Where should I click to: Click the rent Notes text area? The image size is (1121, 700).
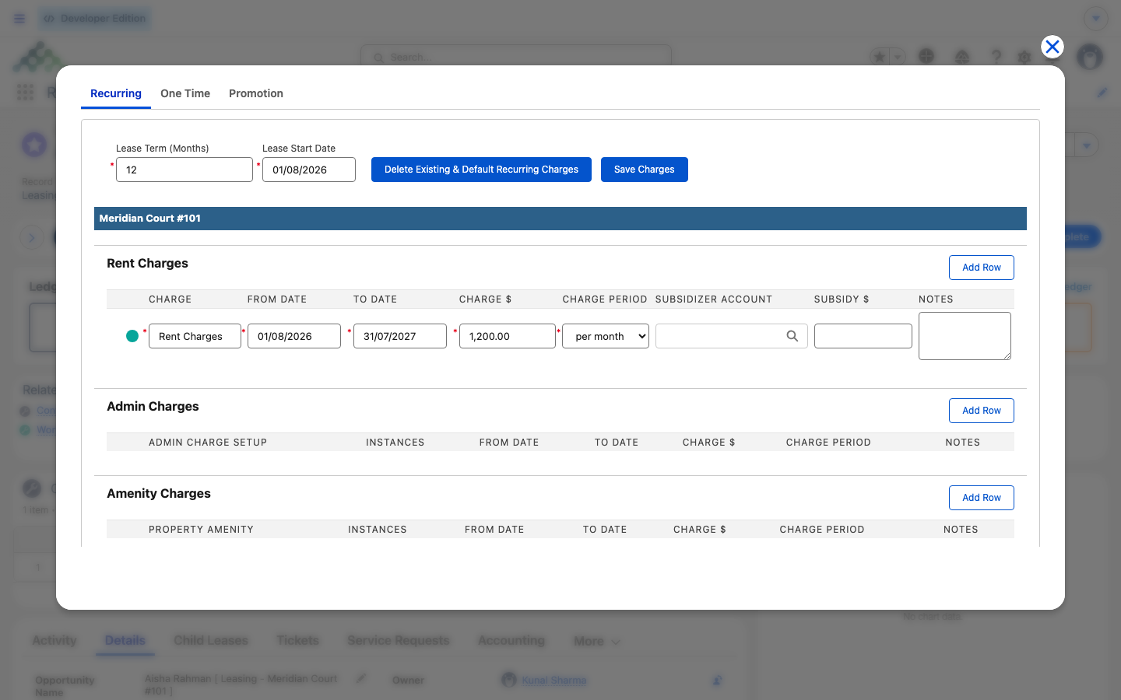[965, 336]
